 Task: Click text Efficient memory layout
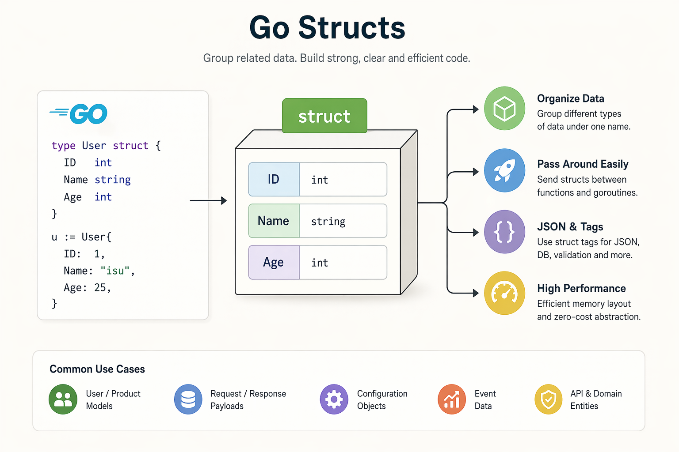tap(584, 304)
